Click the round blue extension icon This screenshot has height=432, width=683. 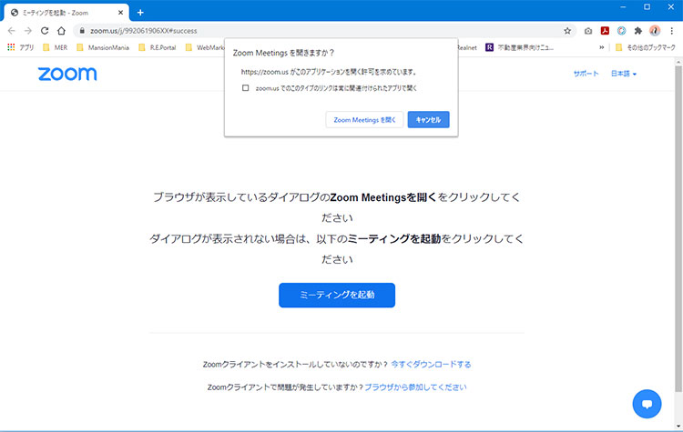(622, 30)
